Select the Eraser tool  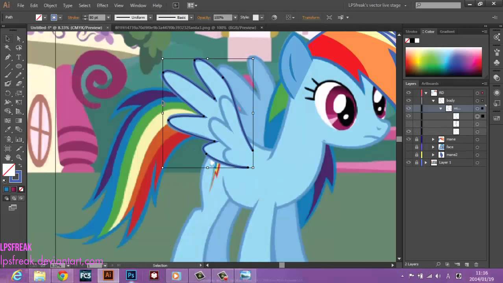point(19,84)
